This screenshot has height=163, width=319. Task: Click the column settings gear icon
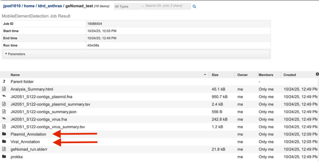coord(317,74)
